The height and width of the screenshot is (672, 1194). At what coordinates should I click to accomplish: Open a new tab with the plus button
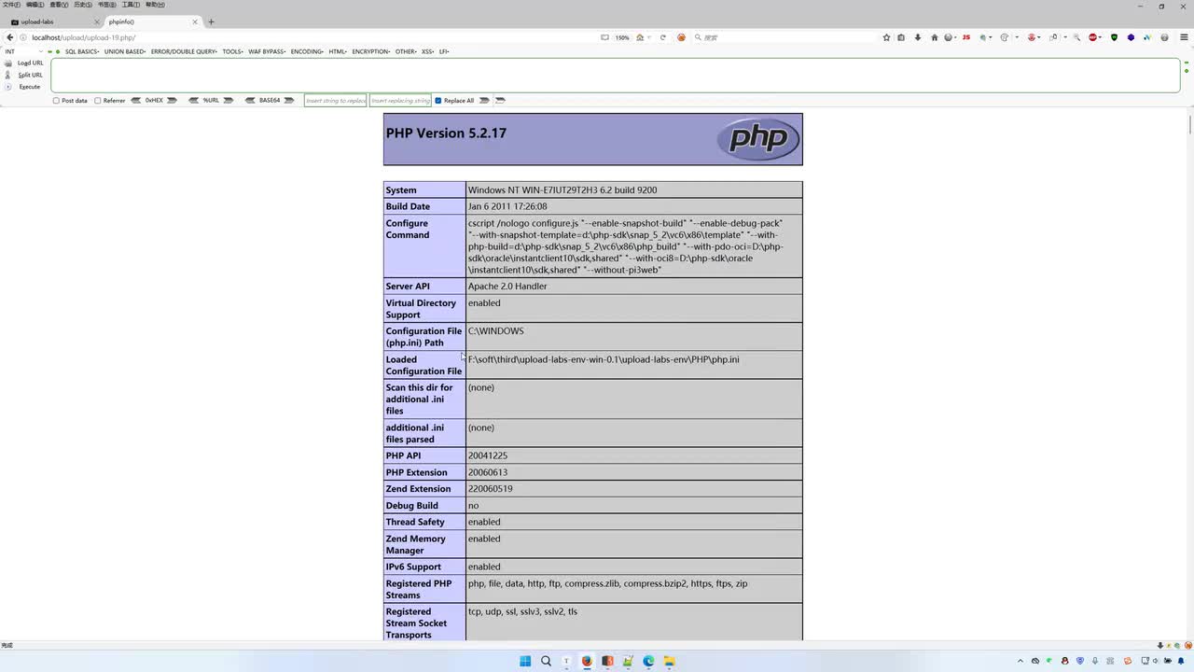(x=211, y=21)
